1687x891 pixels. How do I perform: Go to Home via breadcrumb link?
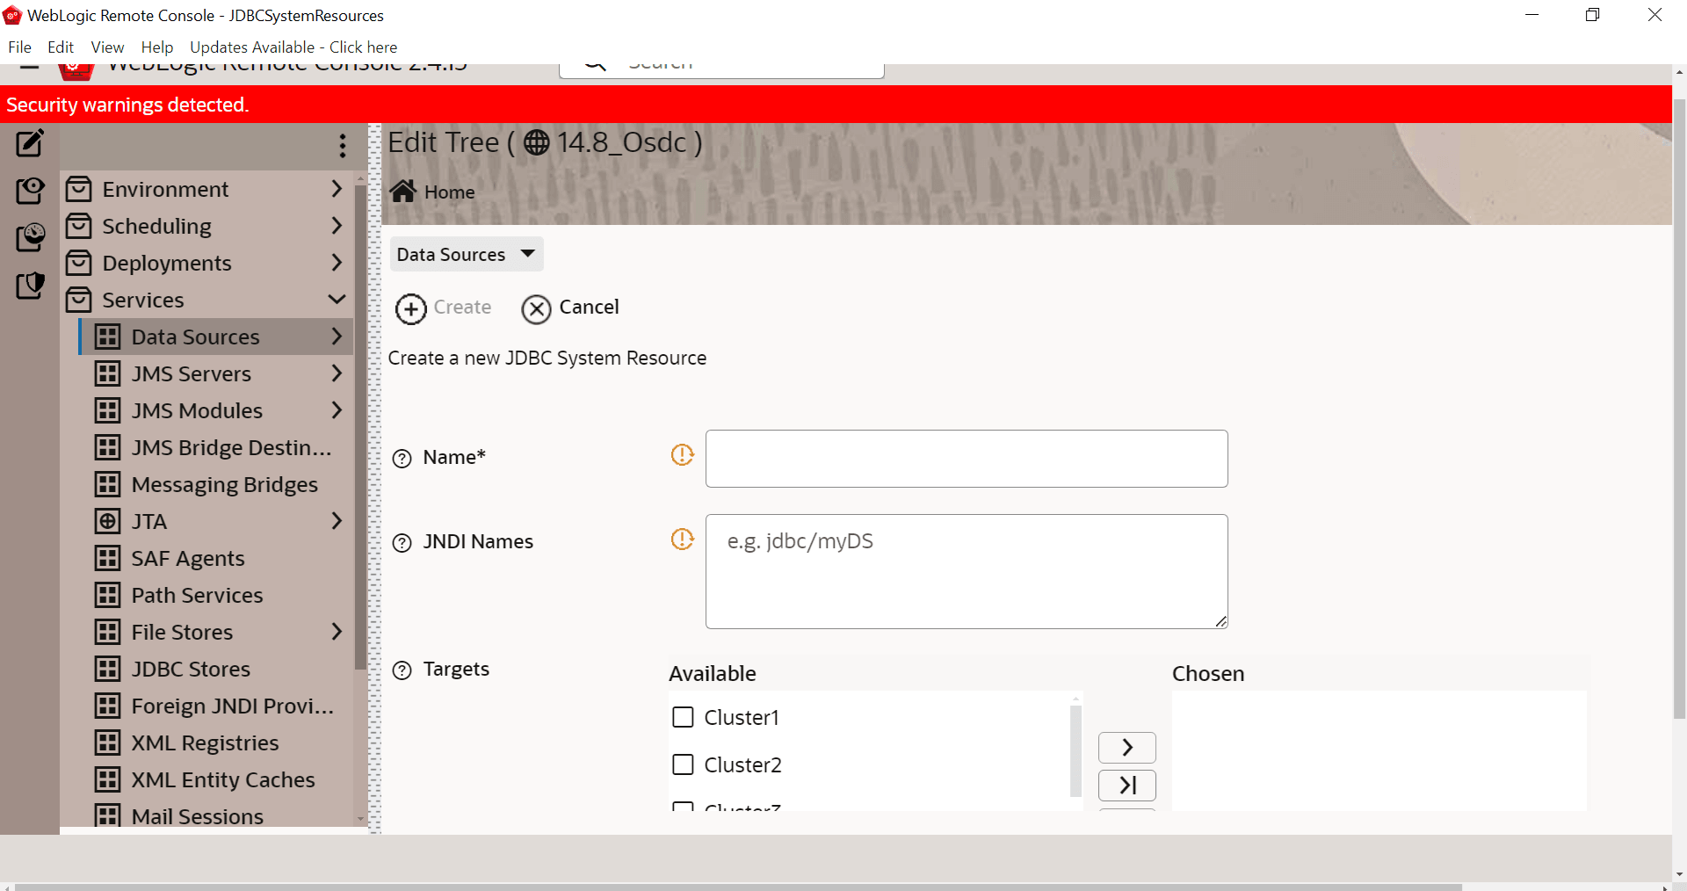pos(449,192)
